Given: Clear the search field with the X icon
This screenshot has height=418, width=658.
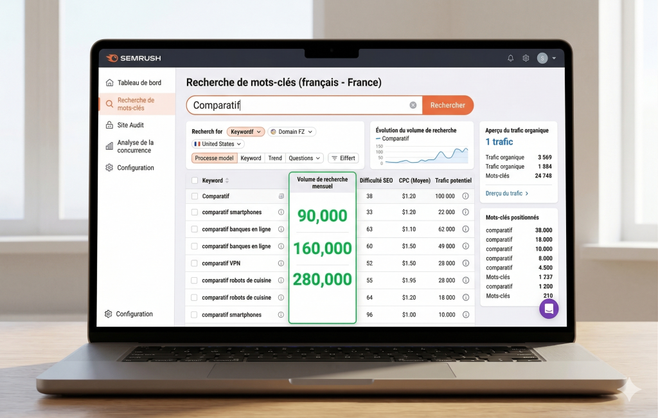Looking at the screenshot, I should pos(413,105).
